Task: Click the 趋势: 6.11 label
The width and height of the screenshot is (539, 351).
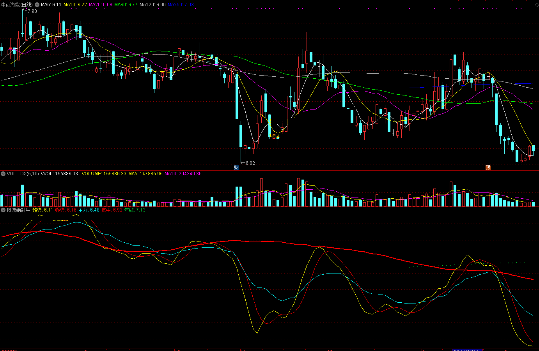Action: pyautogui.click(x=43, y=210)
